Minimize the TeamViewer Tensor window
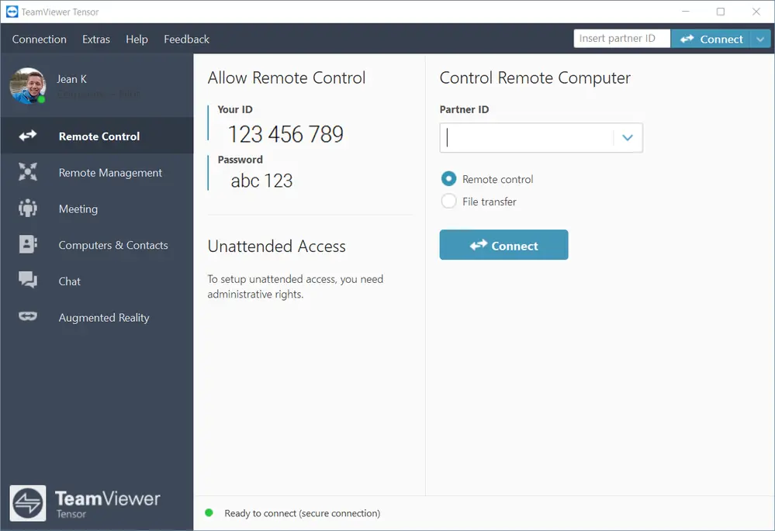775x531 pixels. click(685, 12)
